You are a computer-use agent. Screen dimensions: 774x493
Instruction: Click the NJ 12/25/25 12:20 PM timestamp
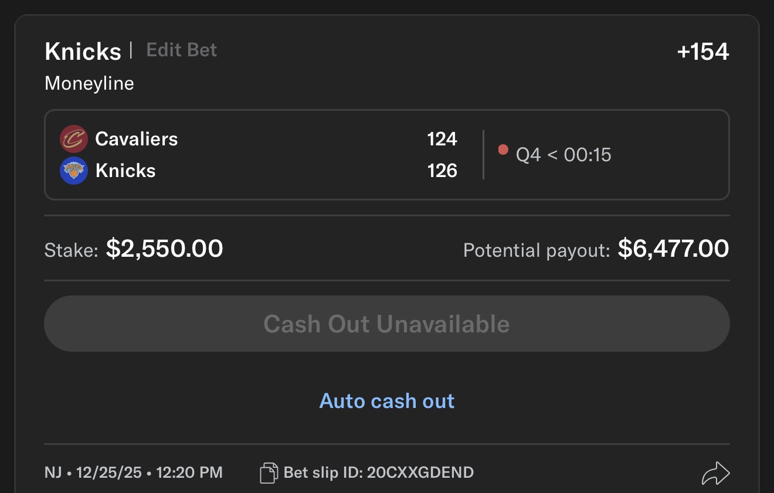[134, 472]
